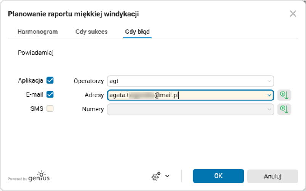This screenshot has height=191, width=306.
Task: Click the Anuluj button
Action: click(x=272, y=177)
